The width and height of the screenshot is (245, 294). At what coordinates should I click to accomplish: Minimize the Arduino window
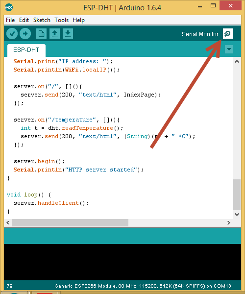coord(200,6)
